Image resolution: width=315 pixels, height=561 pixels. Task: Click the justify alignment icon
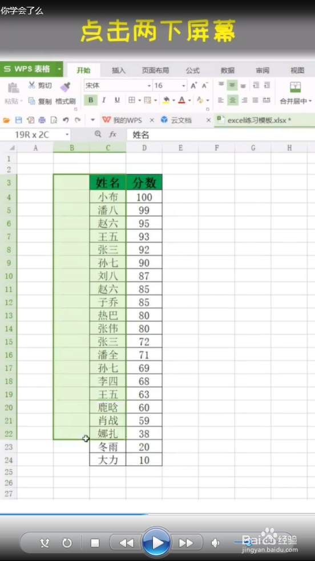tap(255, 100)
